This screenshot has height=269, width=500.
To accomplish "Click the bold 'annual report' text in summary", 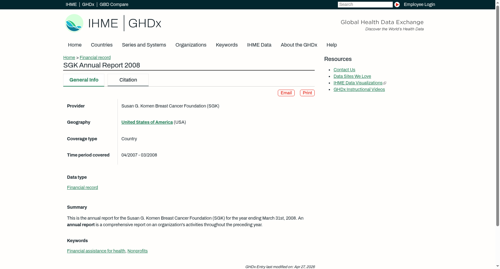I will [81, 225].
